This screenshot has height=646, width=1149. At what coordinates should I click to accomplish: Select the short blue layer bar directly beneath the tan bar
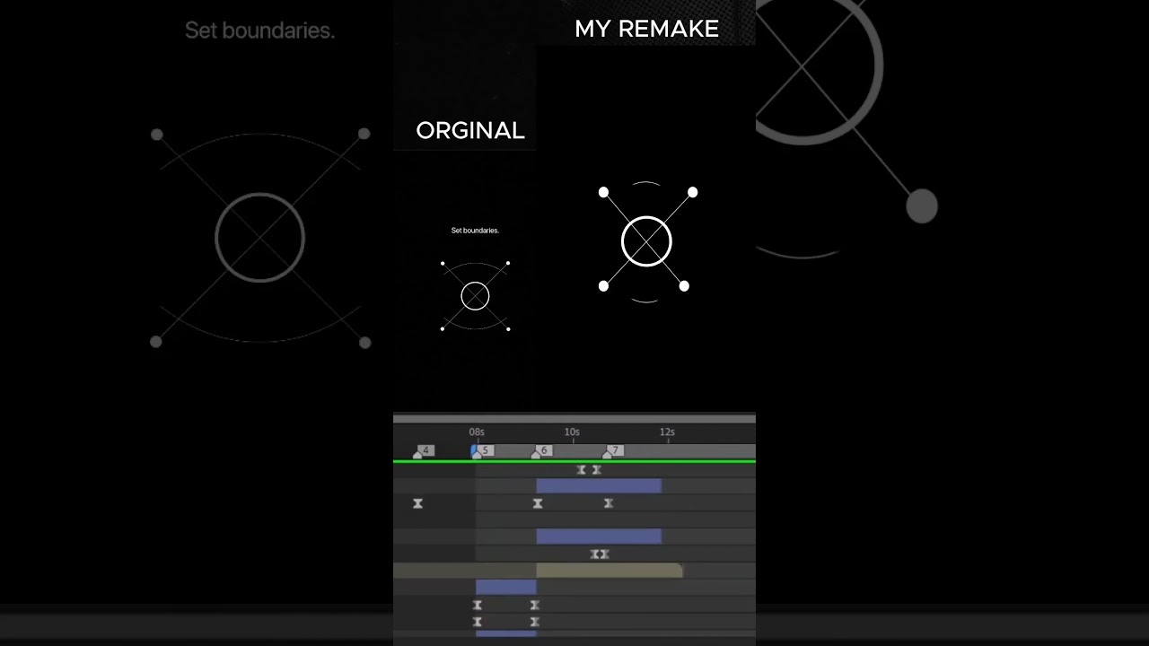(x=506, y=587)
